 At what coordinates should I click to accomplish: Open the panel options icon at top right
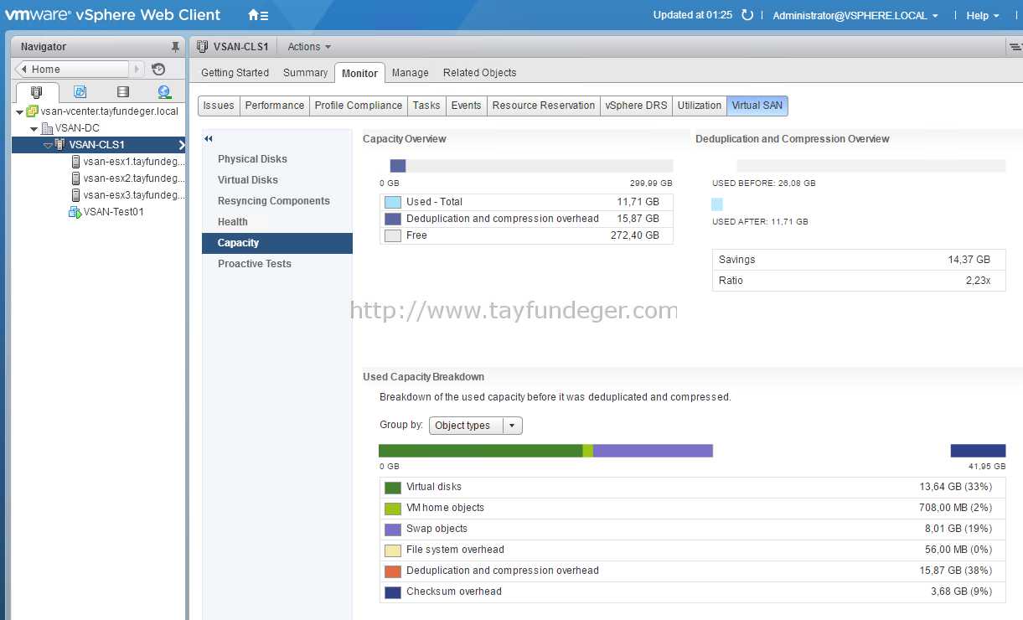click(x=1015, y=47)
